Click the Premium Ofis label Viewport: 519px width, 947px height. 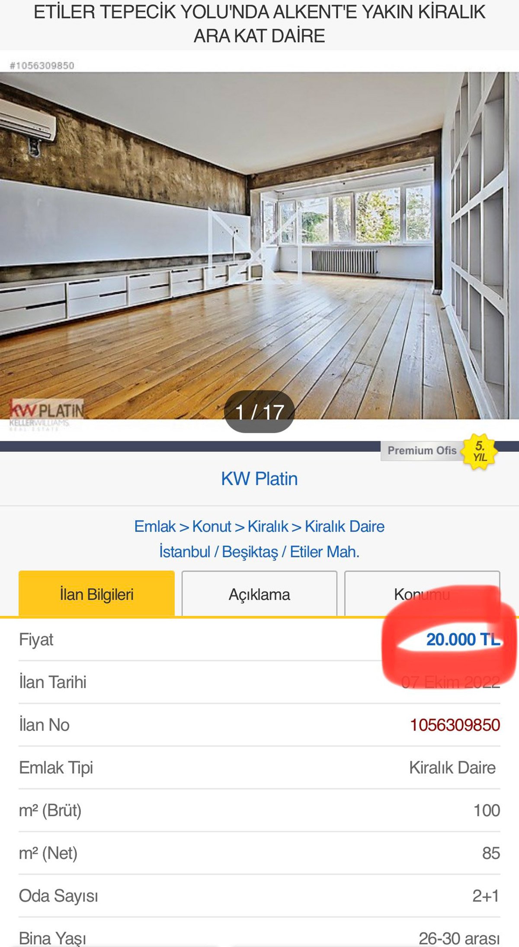click(422, 451)
